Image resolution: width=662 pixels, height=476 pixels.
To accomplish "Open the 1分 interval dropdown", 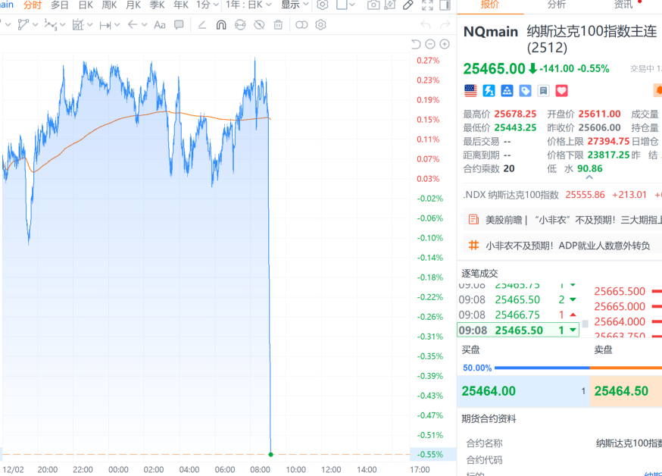I will click(207, 5).
